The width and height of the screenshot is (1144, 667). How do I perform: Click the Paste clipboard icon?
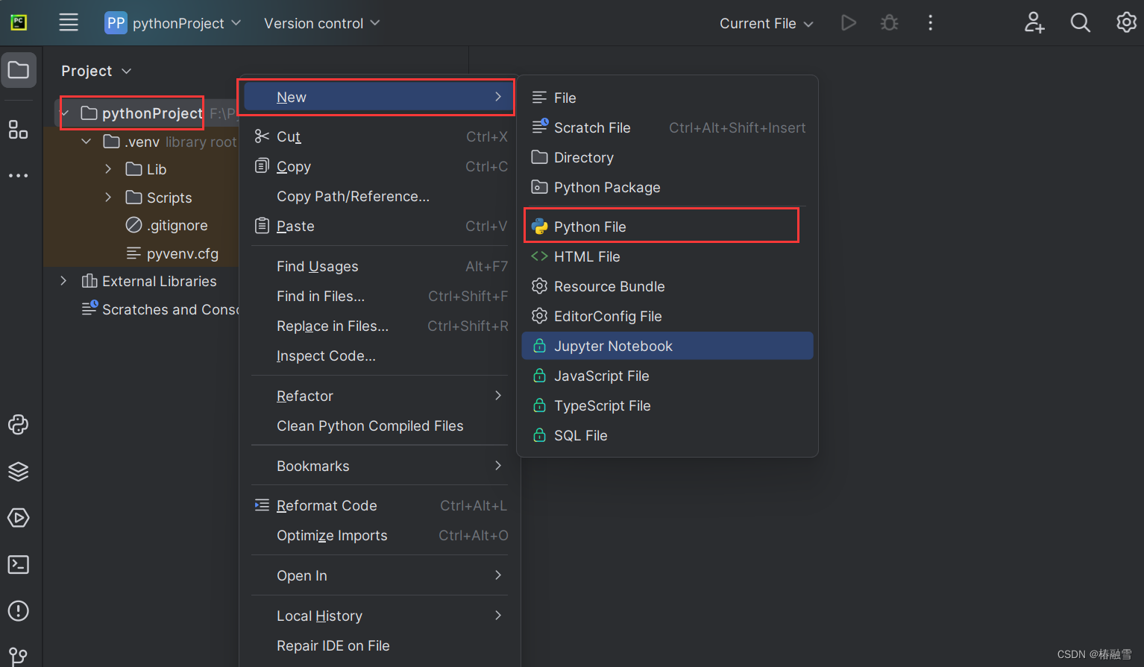(262, 226)
